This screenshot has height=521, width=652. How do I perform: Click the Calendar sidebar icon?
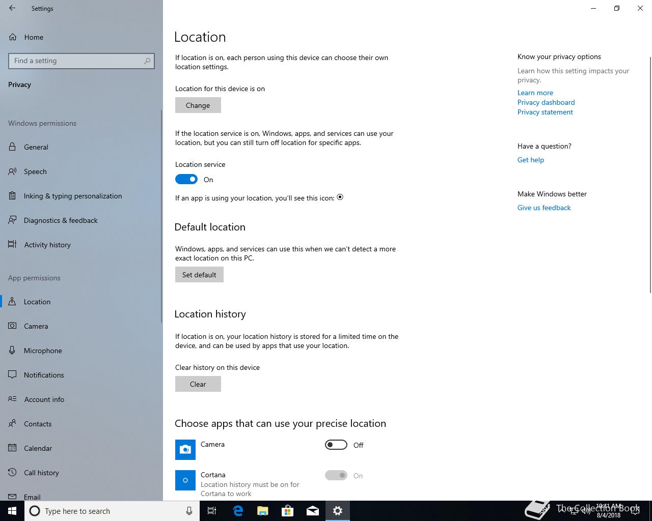[x=12, y=448]
